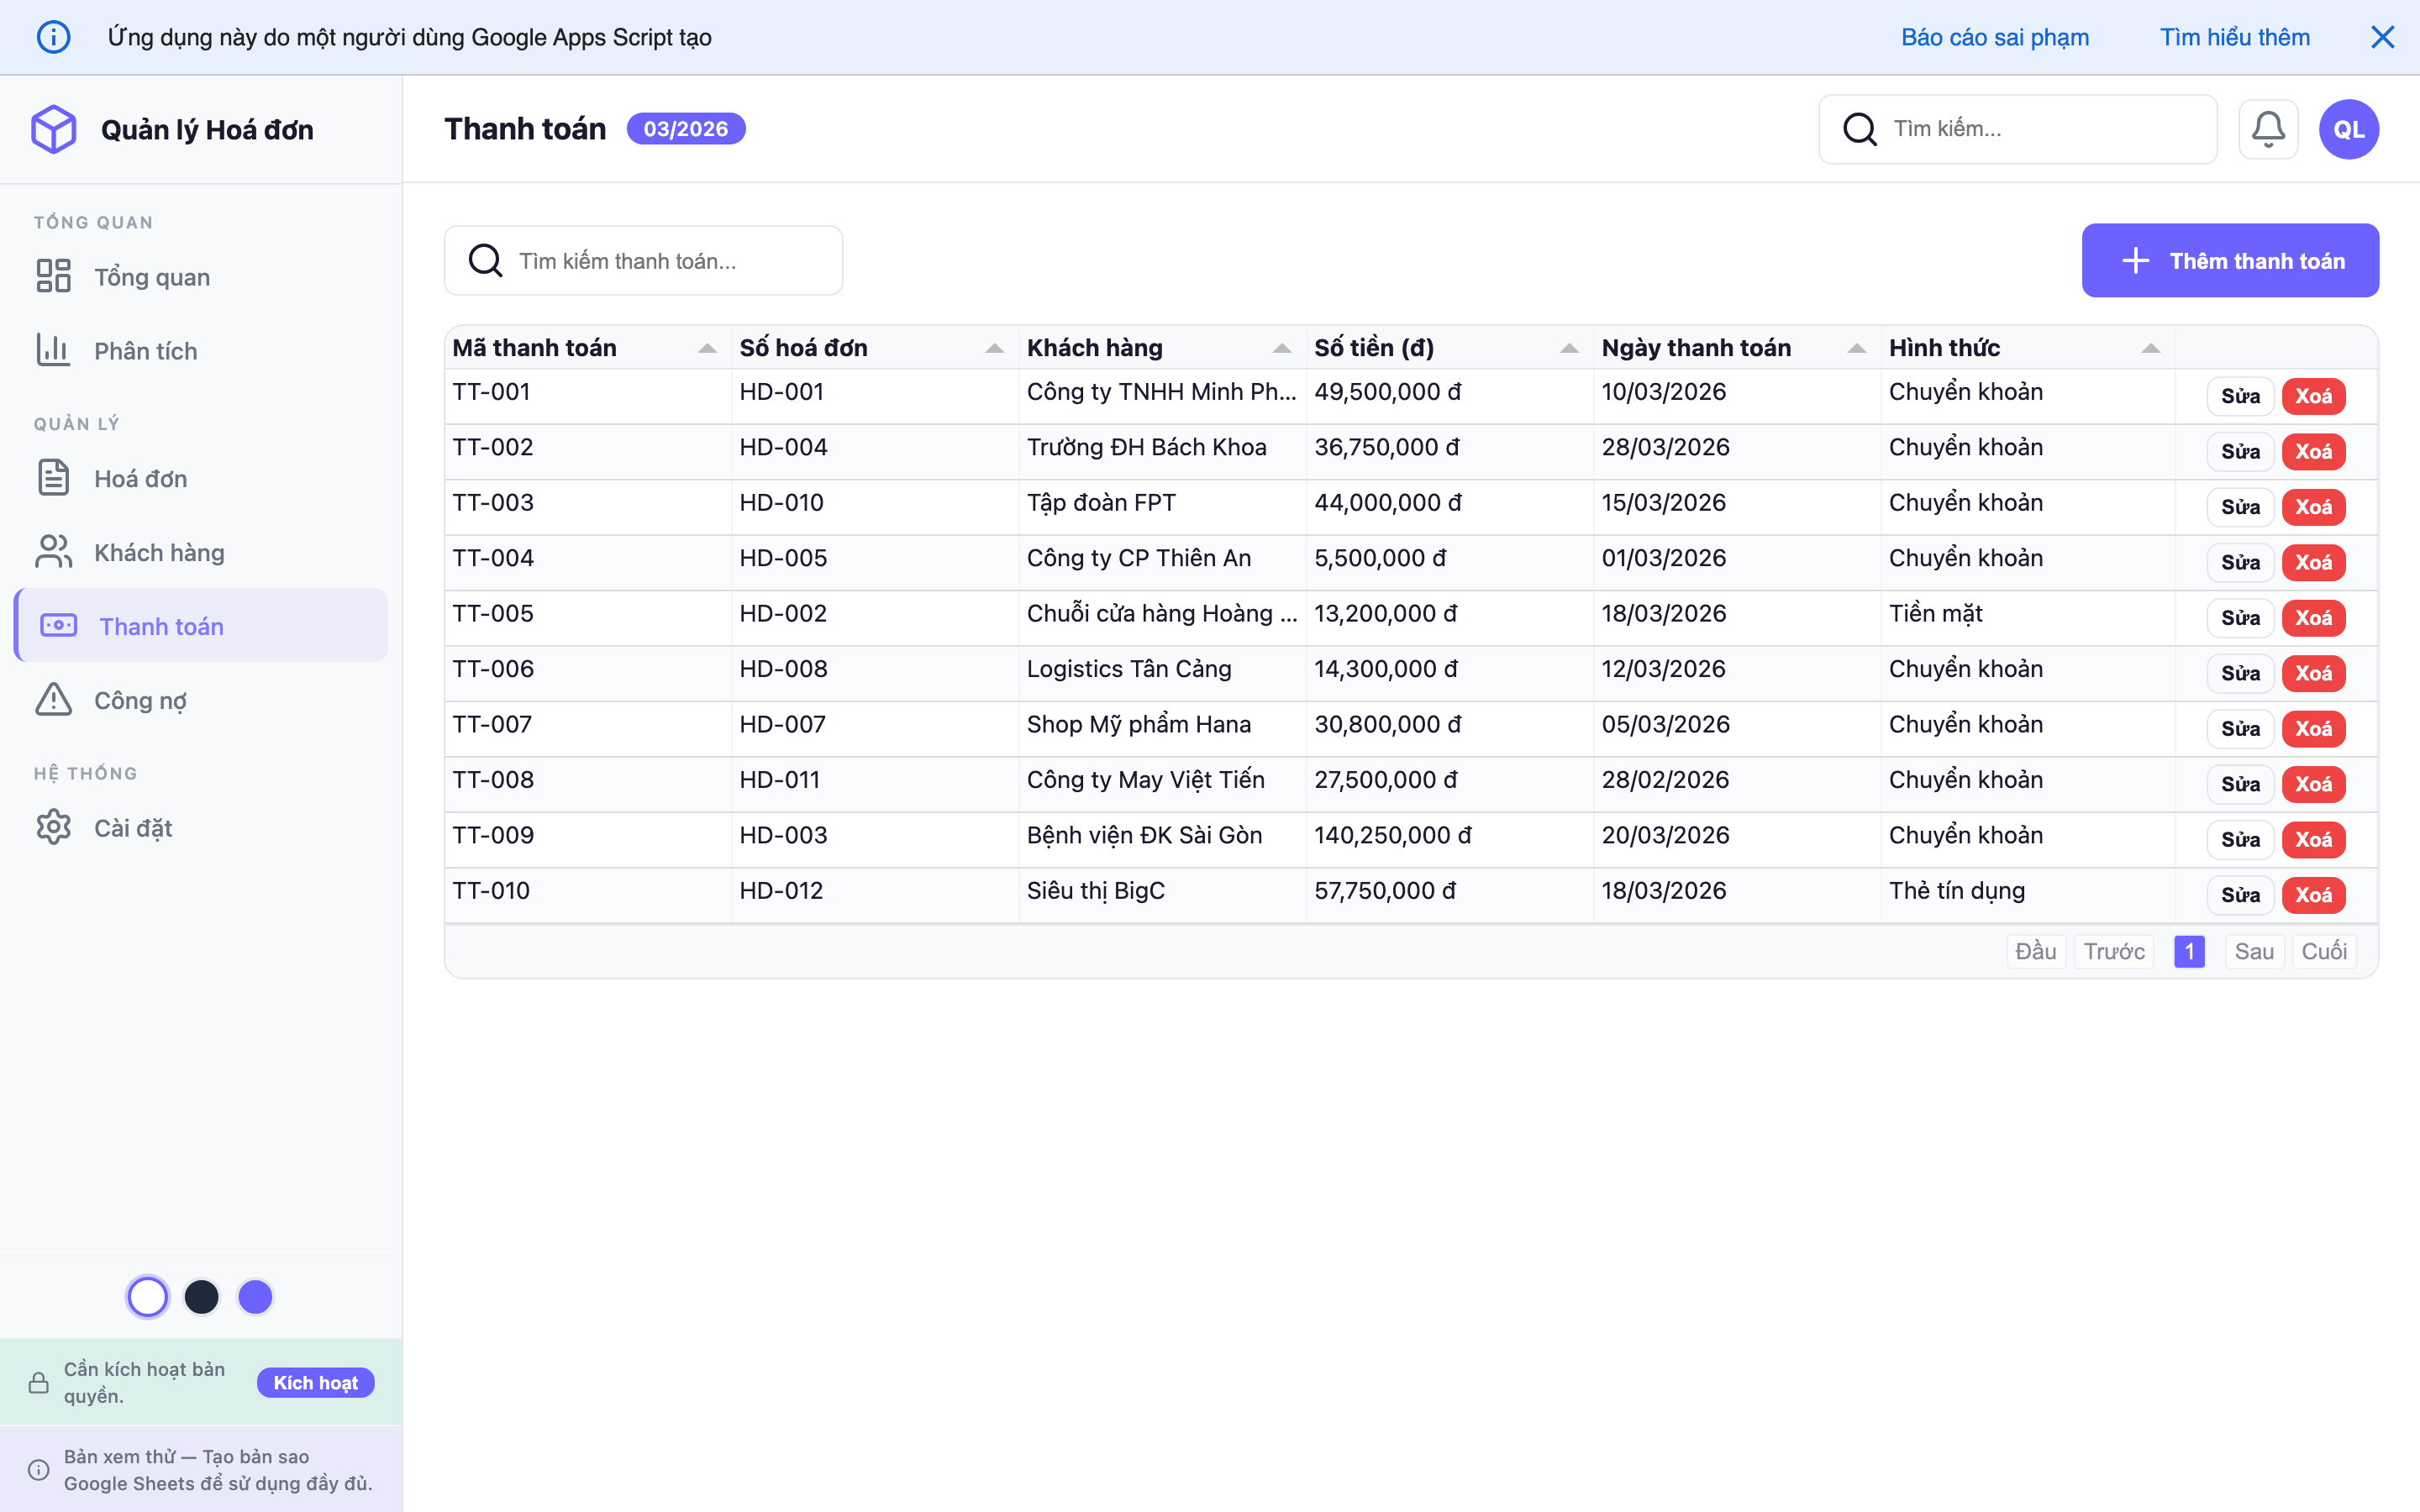Delete payment TT-005 with its Xoá button
Viewport: 2420px width, 1512px height.
pos(2316,617)
